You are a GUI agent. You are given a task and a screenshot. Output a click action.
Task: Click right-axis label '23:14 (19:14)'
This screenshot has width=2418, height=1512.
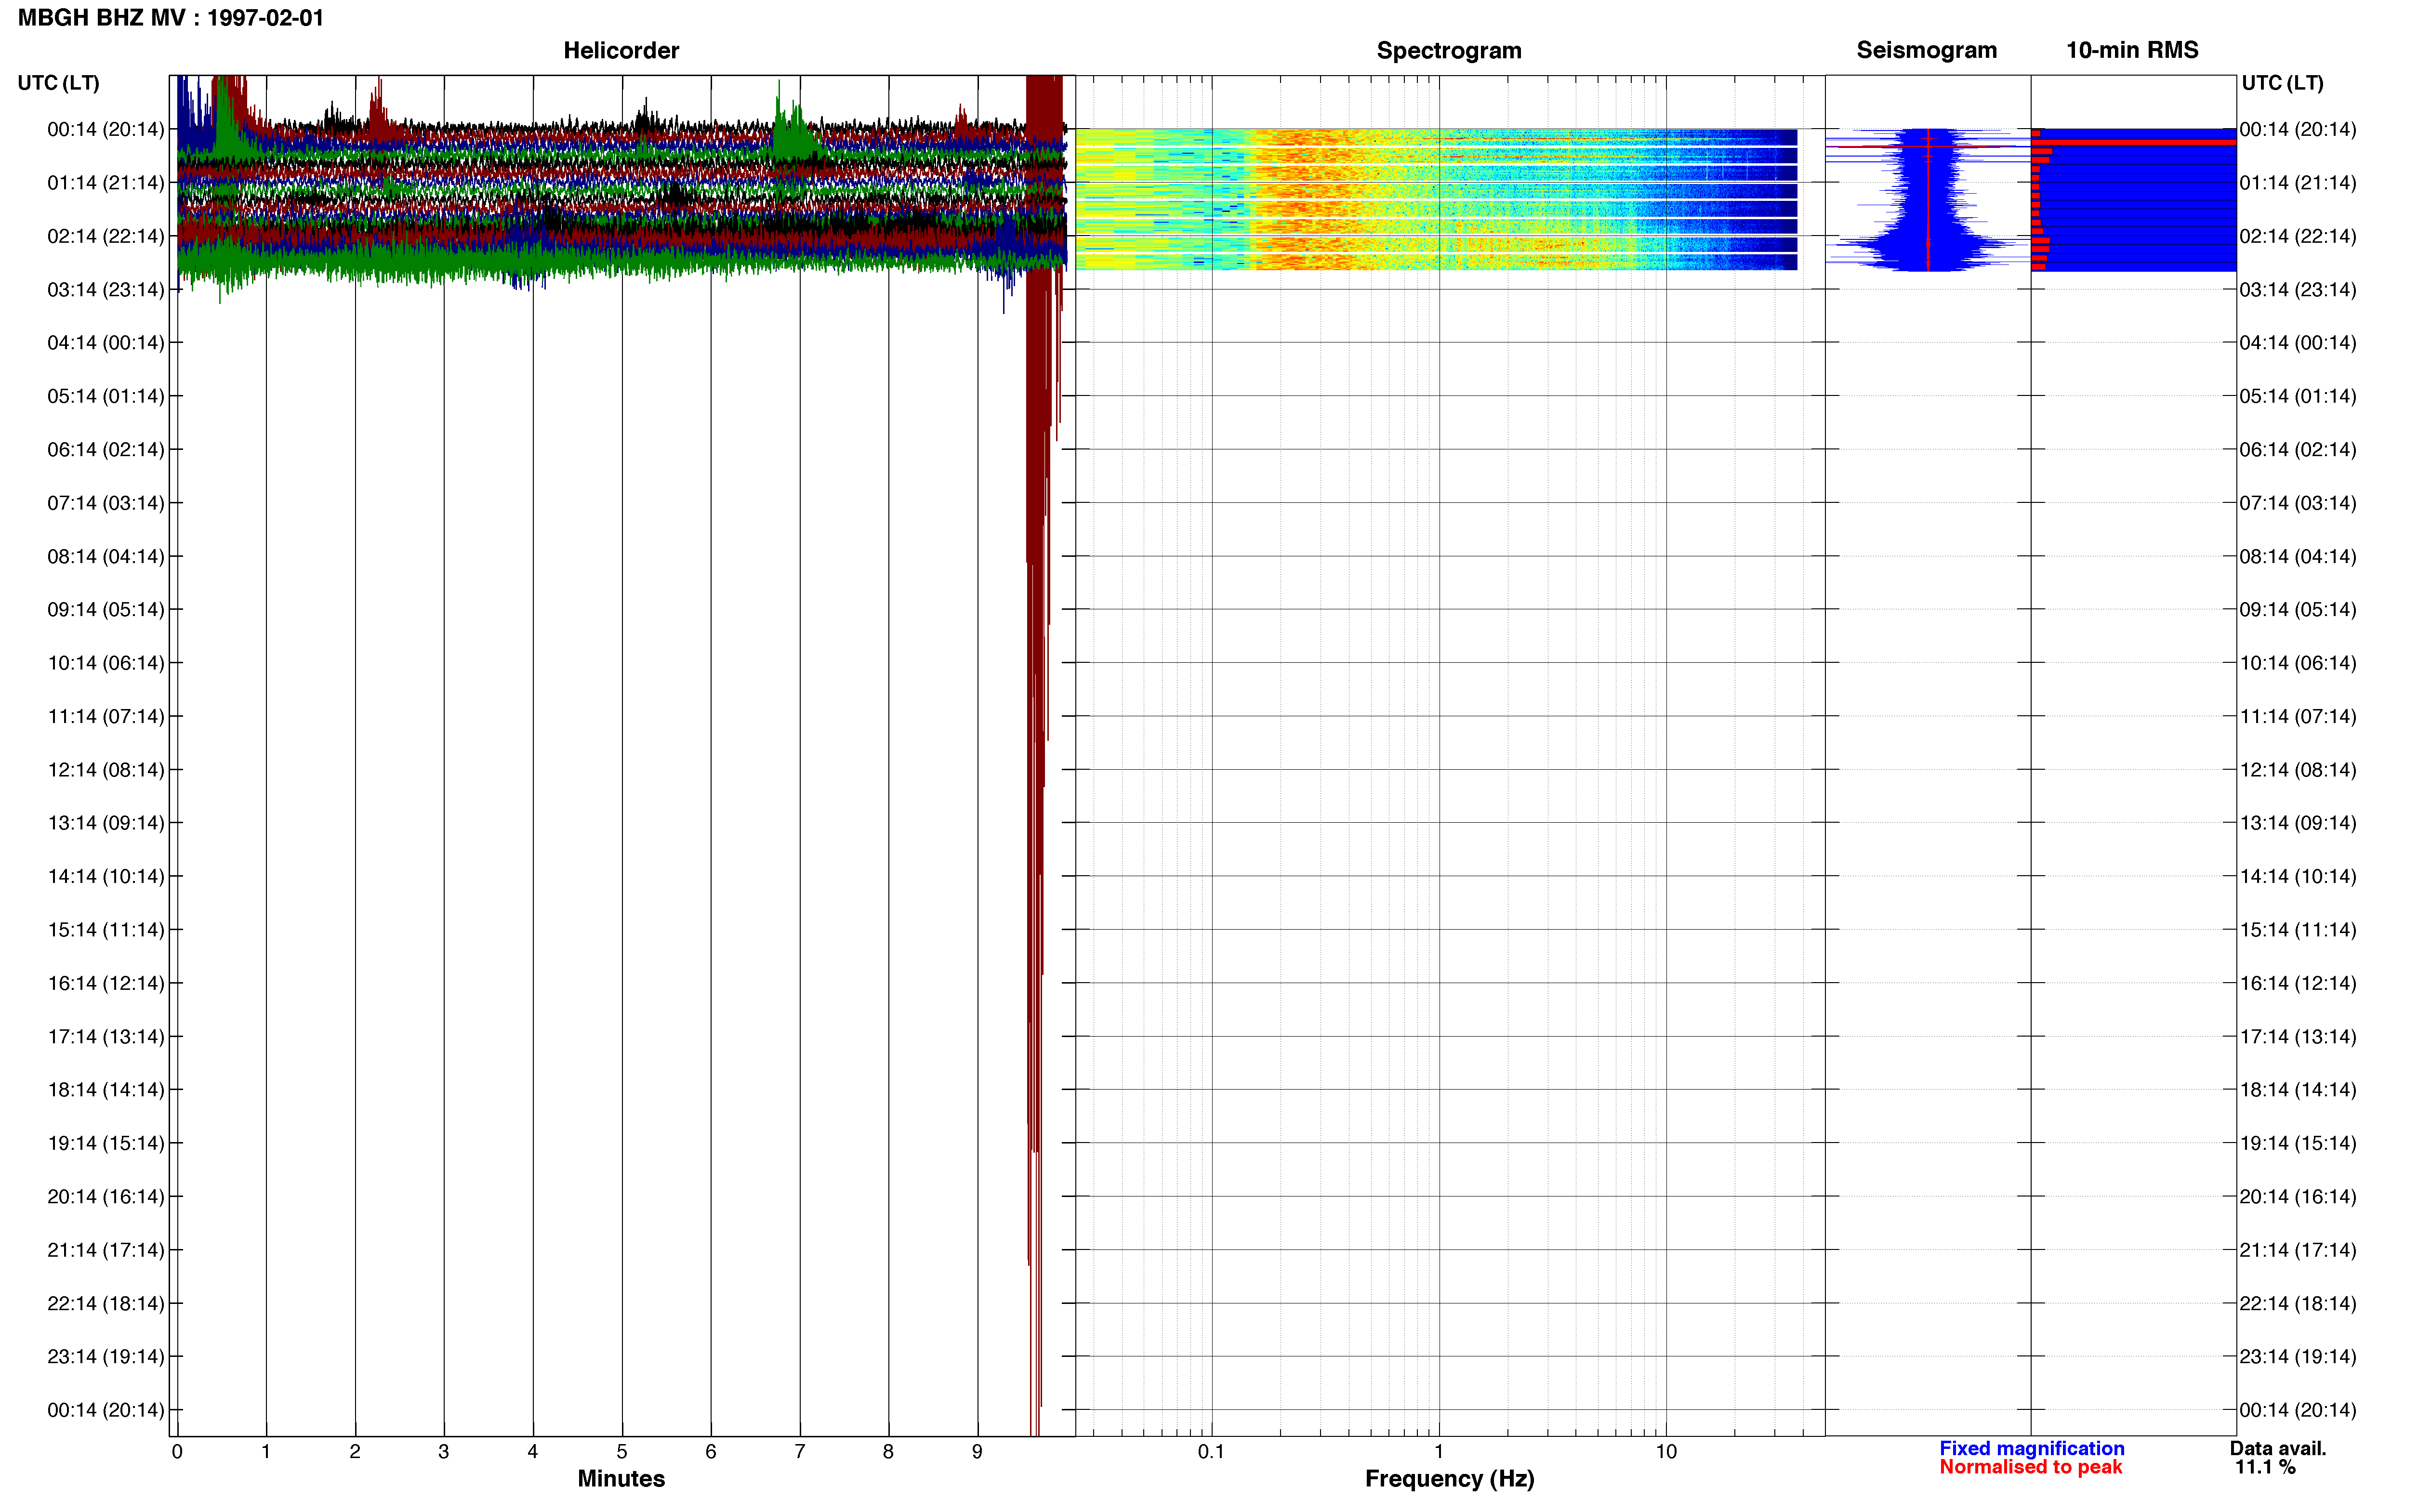(2298, 1356)
